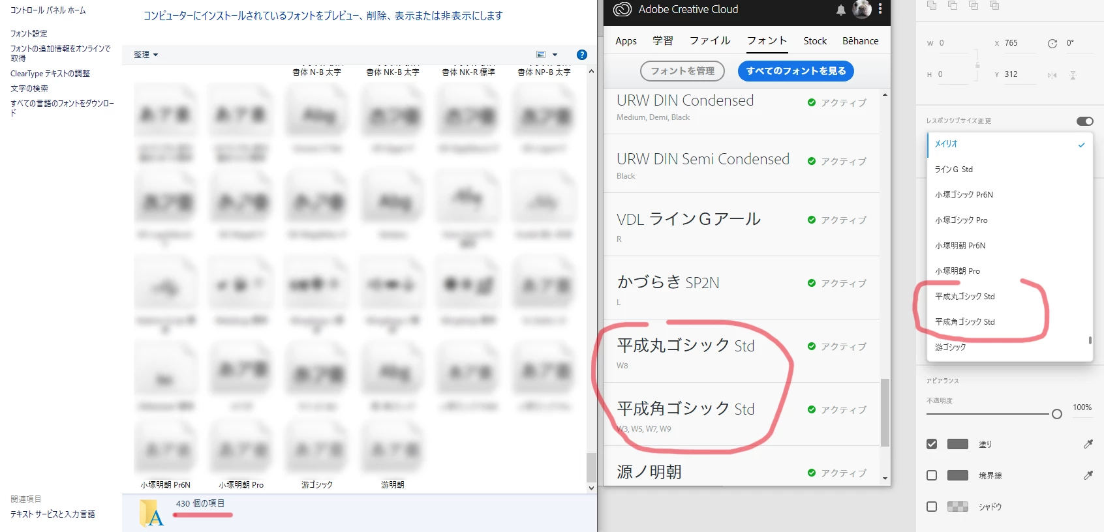Open the notifications bell in Creative Cloud
Image resolution: width=1104 pixels, height=532 pixels.
point(841,10)
